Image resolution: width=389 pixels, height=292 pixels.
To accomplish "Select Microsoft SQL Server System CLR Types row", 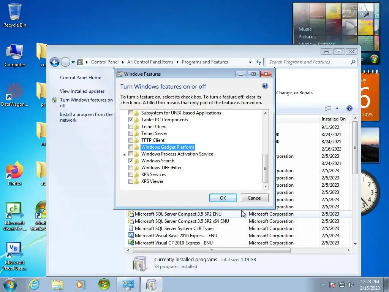I will click(239, 229).
